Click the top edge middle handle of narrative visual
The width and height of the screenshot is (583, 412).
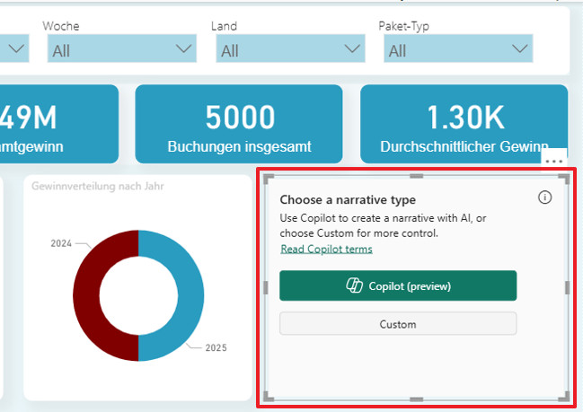[417, 176]
